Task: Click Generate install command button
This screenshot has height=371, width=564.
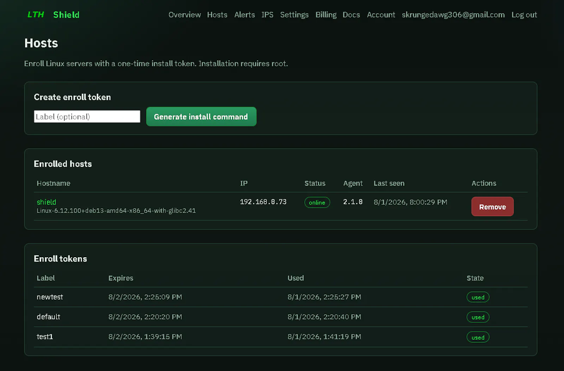Action: point(201,117)
